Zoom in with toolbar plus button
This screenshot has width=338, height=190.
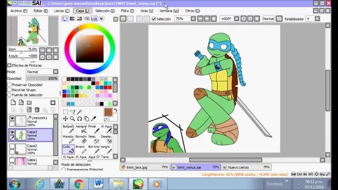tap(206, 19)
